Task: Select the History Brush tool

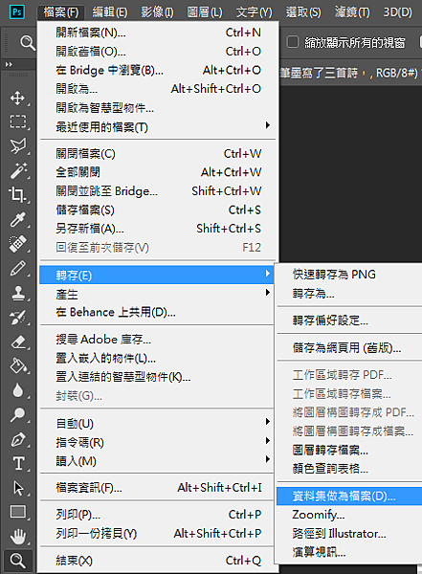Action: click(x=17, y=318)
